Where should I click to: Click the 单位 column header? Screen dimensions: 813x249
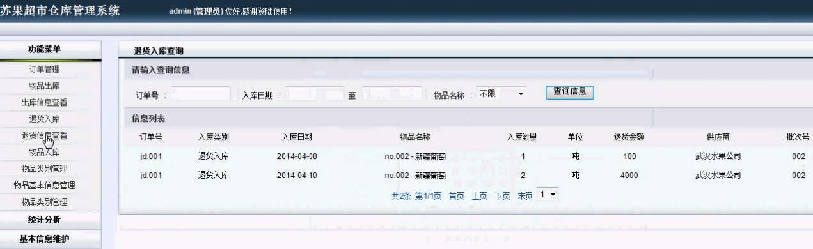click(x=575, y=137)
